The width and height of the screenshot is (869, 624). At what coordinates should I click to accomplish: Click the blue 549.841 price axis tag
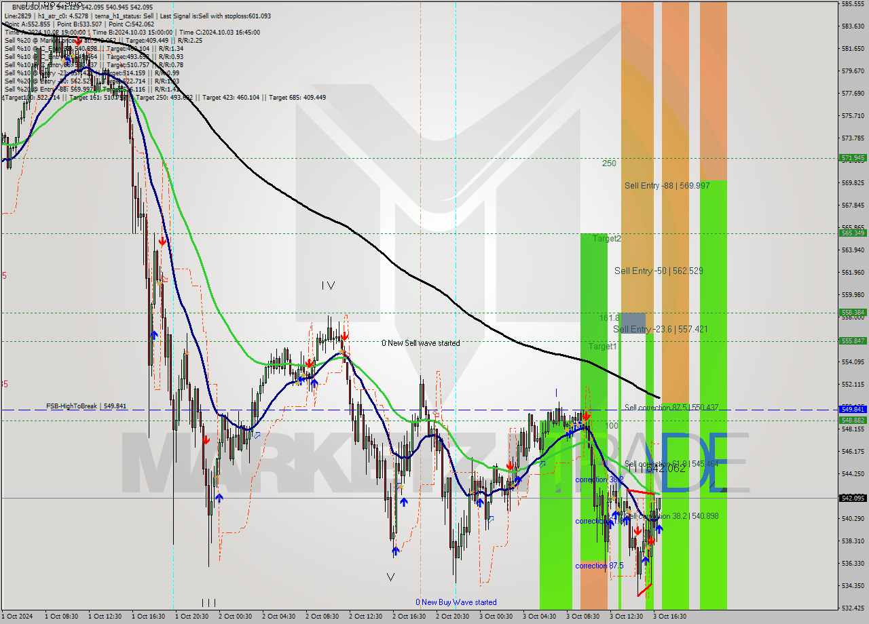[853, 410]
